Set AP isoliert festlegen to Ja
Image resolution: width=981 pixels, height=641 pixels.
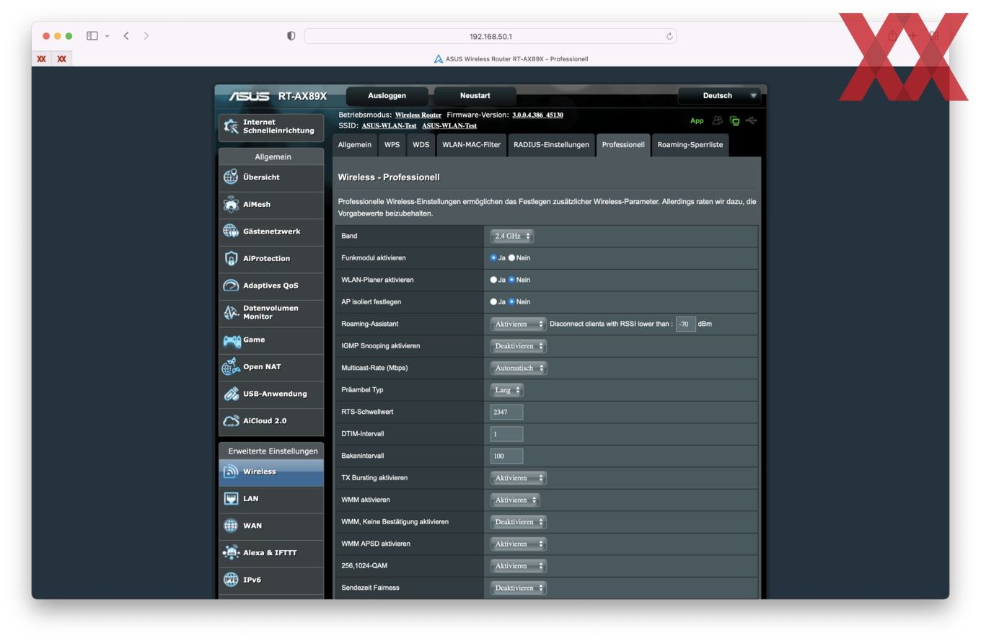(x=493, y=301)
